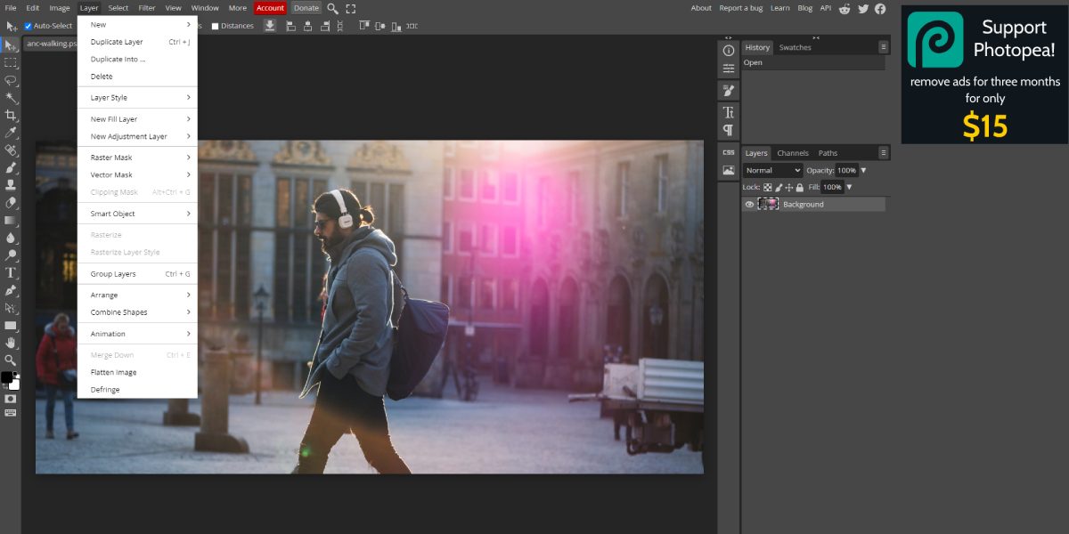Image resolution: width=1069 pixels, height=534 pixels.
Task: Switch to the Channels tab
Action: point(793,152)
